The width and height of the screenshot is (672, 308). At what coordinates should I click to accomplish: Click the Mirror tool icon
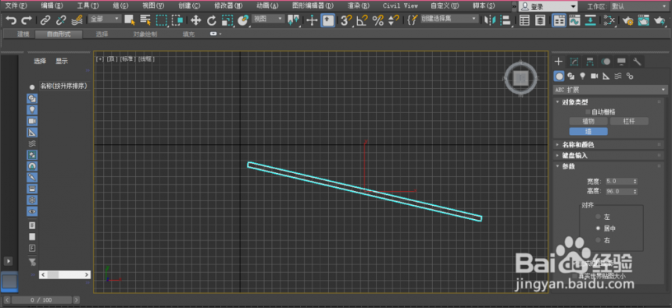490,20
